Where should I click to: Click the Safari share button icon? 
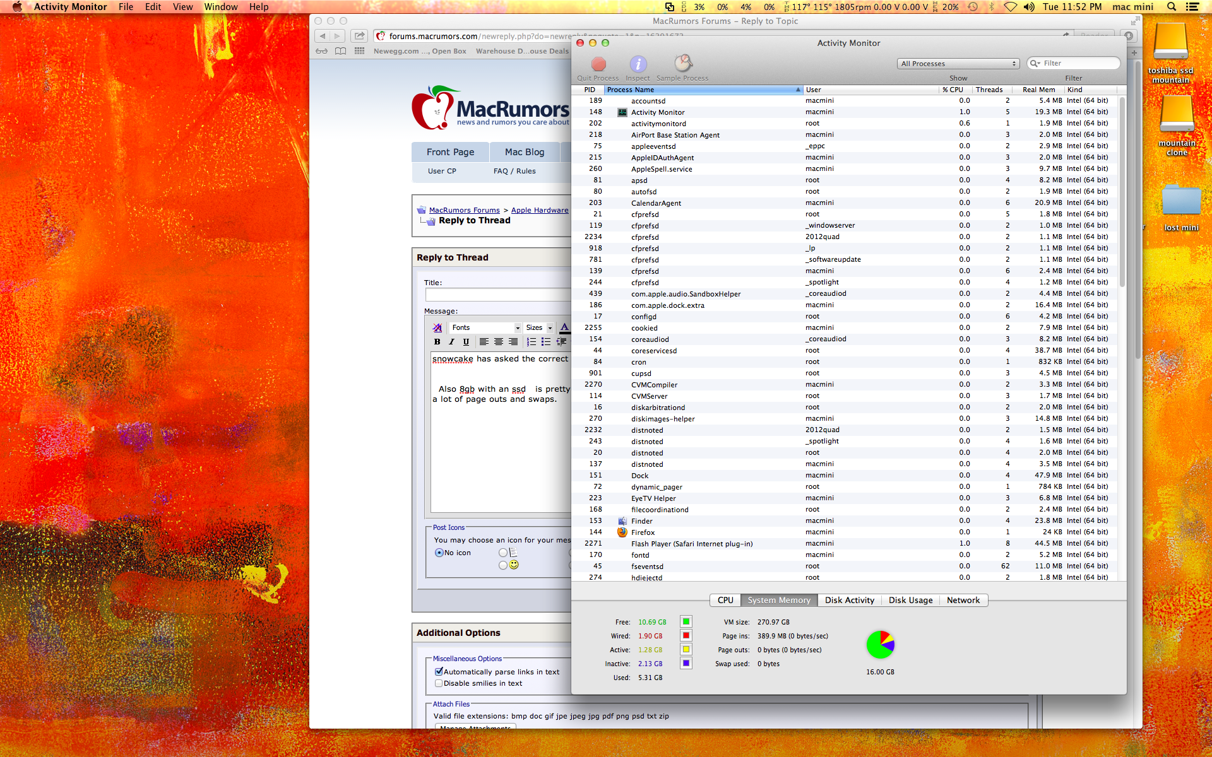click(359, 36)
